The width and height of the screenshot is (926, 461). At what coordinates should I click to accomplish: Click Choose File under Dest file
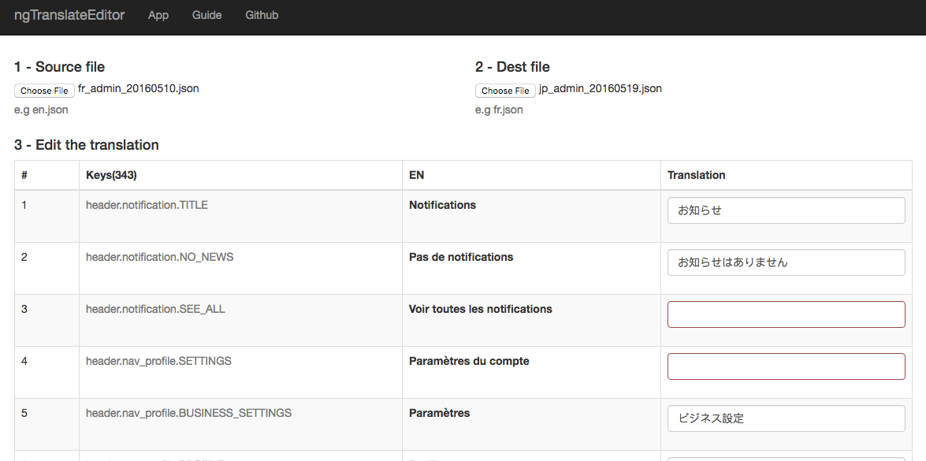point(505,90)
